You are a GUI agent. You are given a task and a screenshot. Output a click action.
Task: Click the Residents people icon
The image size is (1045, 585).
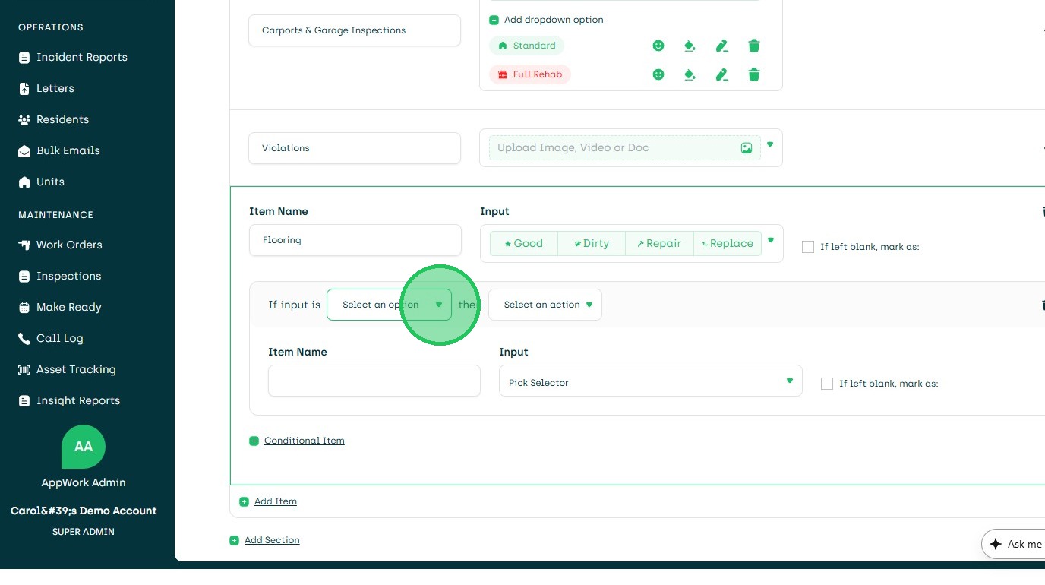(x=24, y=119)
